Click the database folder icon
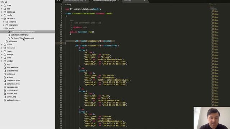This screenshot has height=129, width=230. pos(5,19)
